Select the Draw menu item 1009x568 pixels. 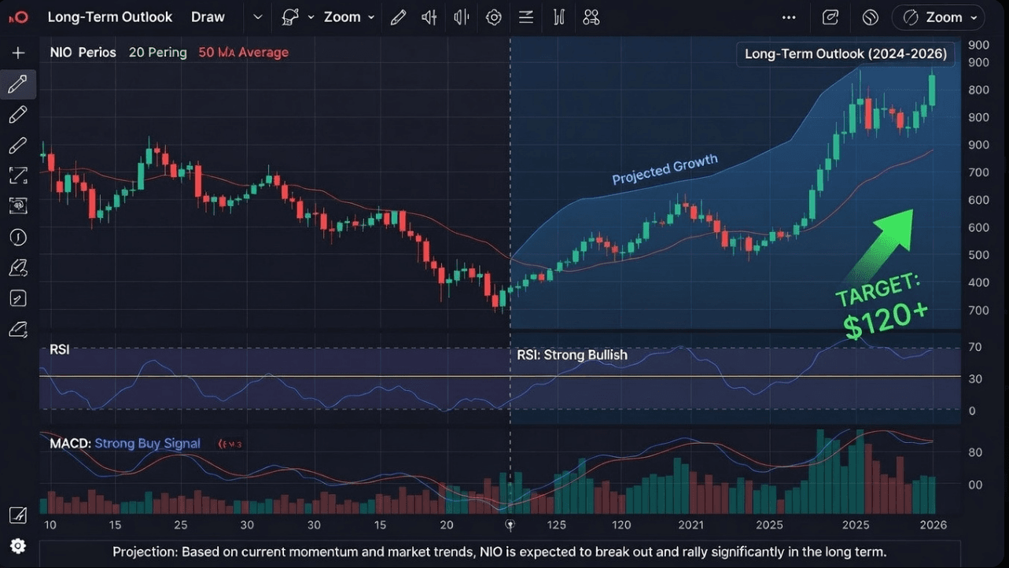208,17
